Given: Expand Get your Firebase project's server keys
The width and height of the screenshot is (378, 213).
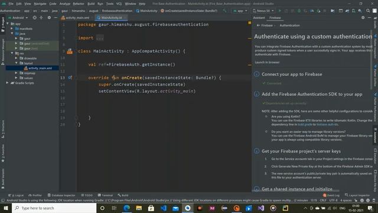Looking at the screenshot, I should (x=301, y=151).
